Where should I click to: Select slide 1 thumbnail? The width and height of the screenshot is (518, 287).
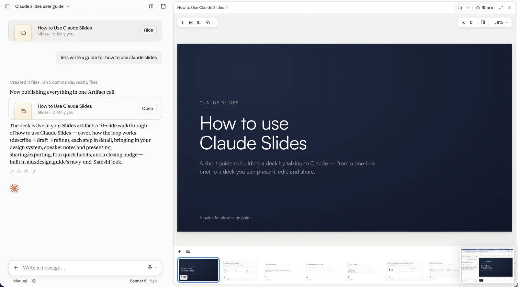tap(198, 270)
